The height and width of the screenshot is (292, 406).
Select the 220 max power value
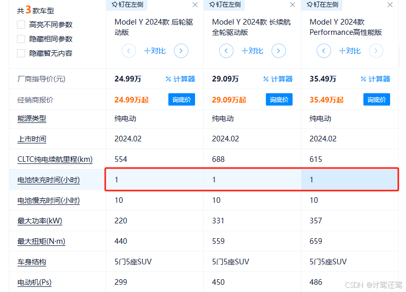pos(121,221)
